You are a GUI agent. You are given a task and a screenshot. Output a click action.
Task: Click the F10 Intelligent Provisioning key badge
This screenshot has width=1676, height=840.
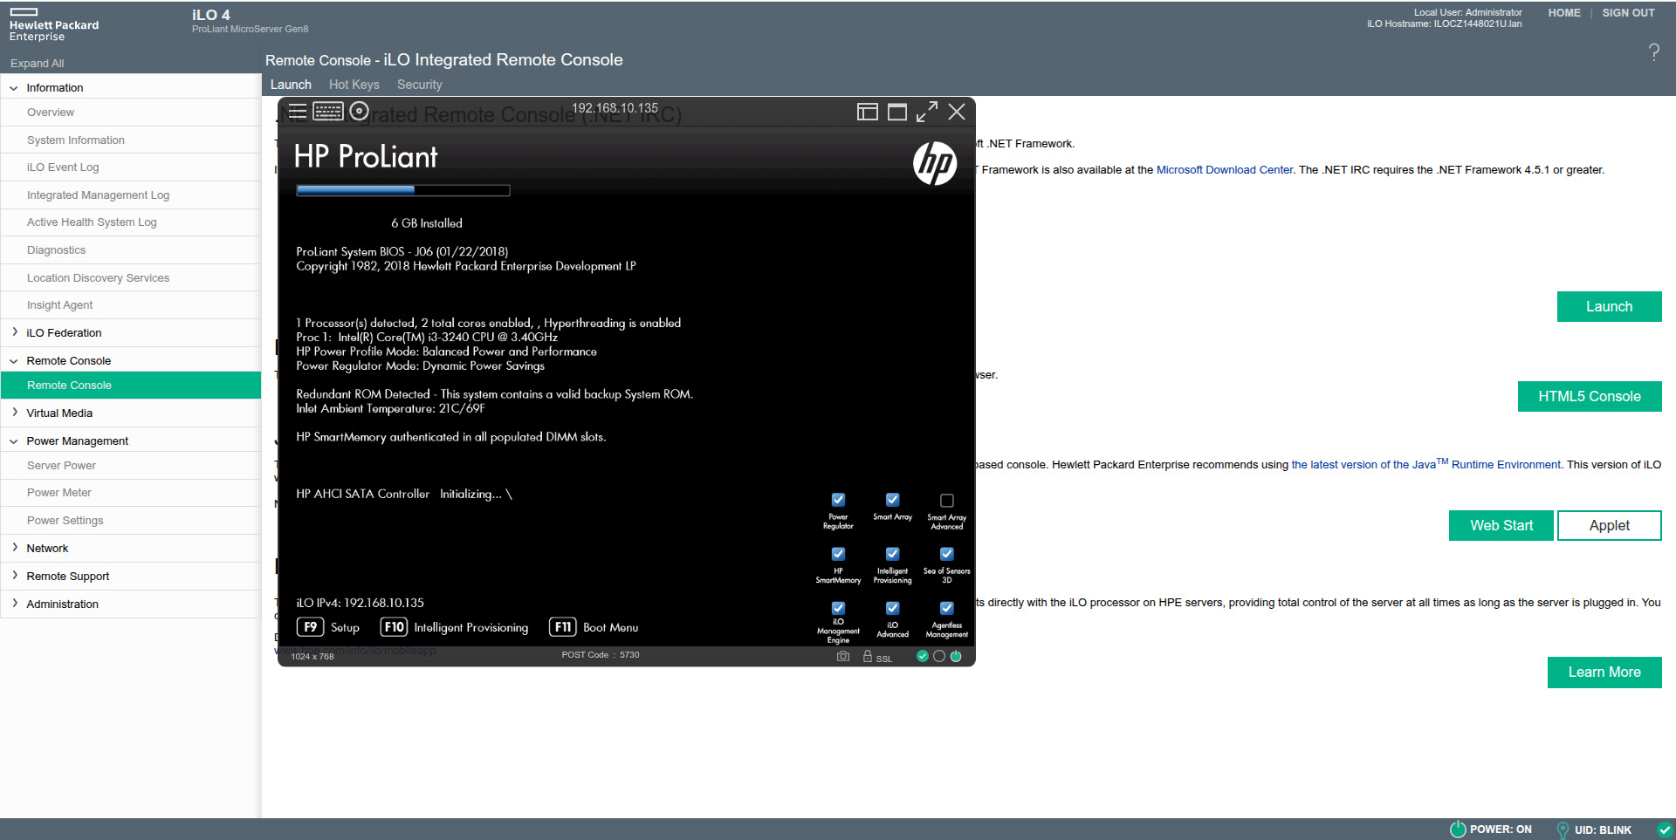pyautogui.click(x=395, y=627)
